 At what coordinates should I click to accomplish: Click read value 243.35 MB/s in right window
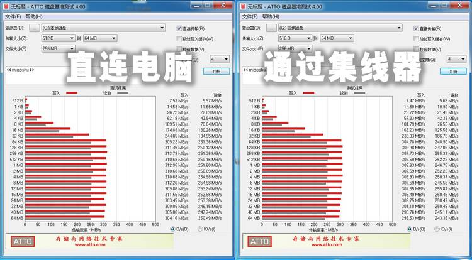pyautogui.click(x=447, y=218)
